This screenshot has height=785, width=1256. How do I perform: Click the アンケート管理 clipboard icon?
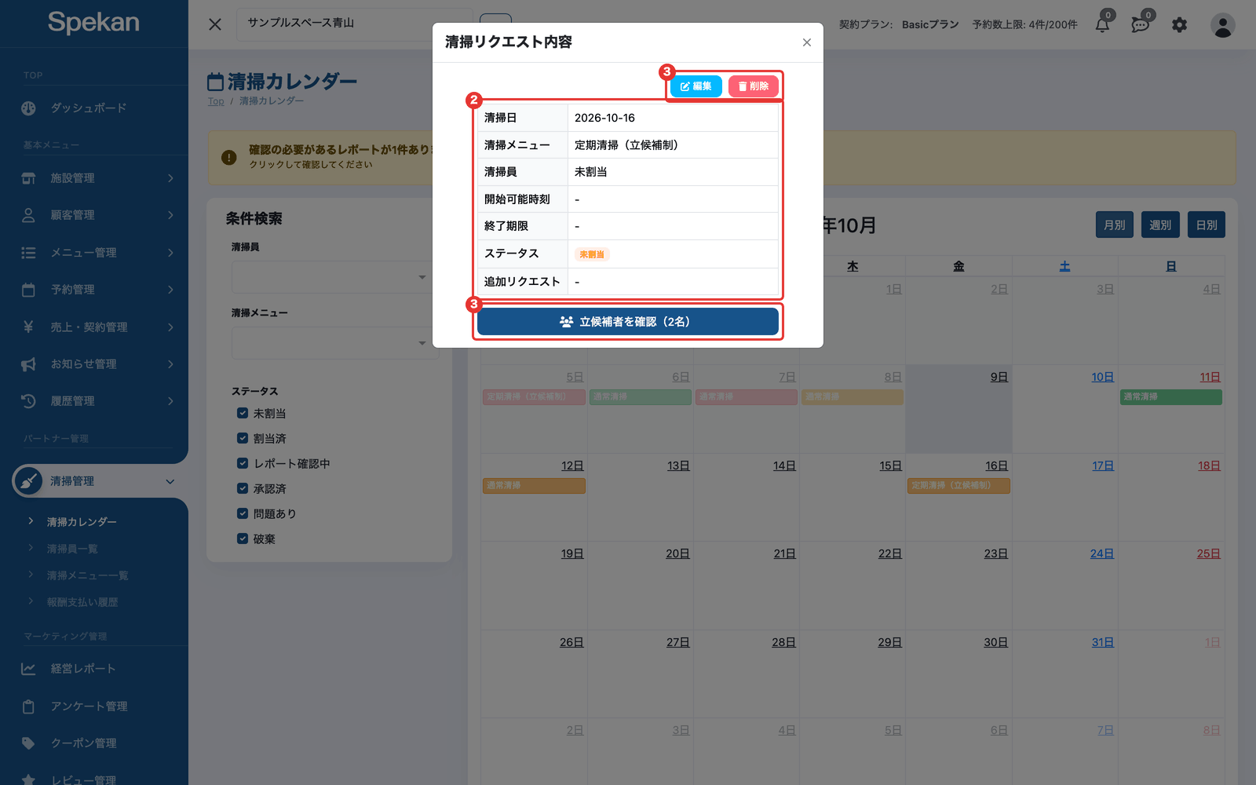coord(28,706)
